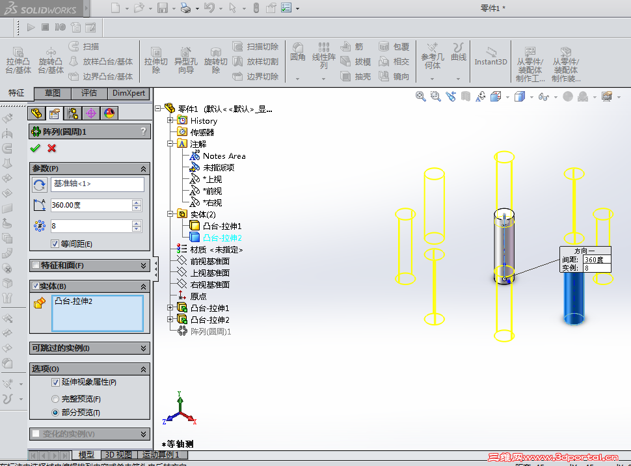Image resolution: width=631 pixels, height=466 pixels.
Task: Increase the instance count with up arrow
Action: (137, 223)
